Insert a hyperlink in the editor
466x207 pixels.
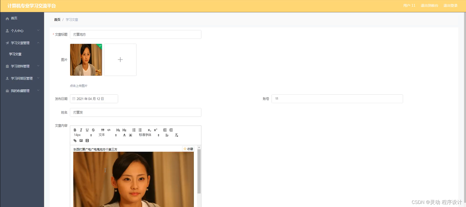tap(75, 141)
